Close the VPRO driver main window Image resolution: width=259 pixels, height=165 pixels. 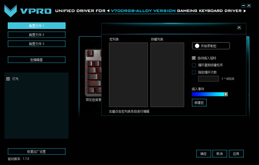tap(249, 5)
